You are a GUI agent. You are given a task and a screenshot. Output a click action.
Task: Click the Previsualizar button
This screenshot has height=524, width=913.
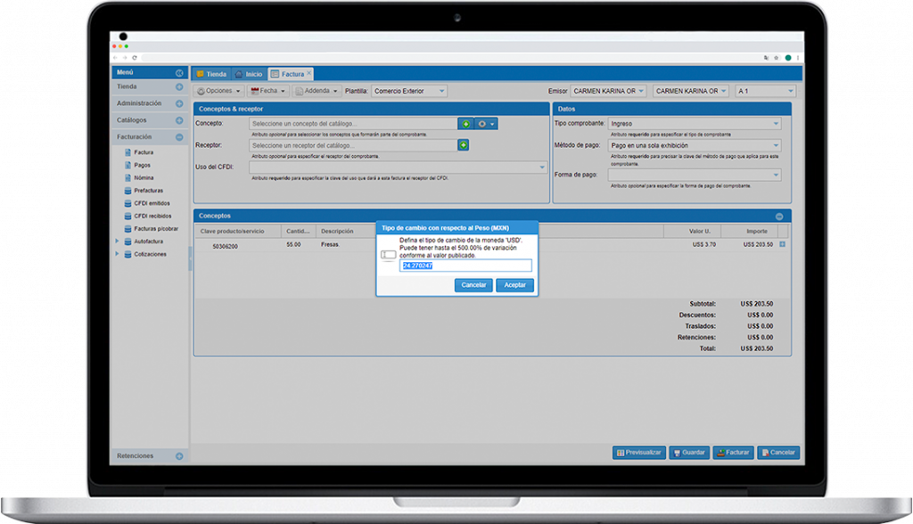tap(639, 453)
